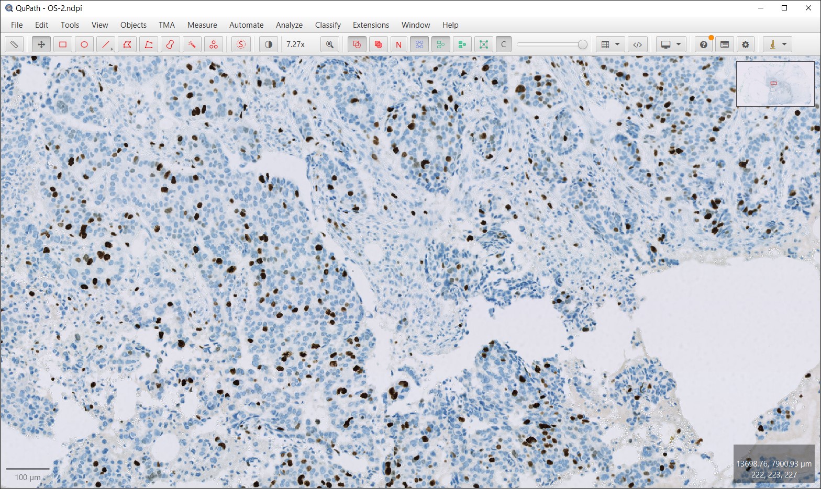This screenshot has width=821, height=489.
Task: Open the microscope icon dropdown
Action: point(777,44)
